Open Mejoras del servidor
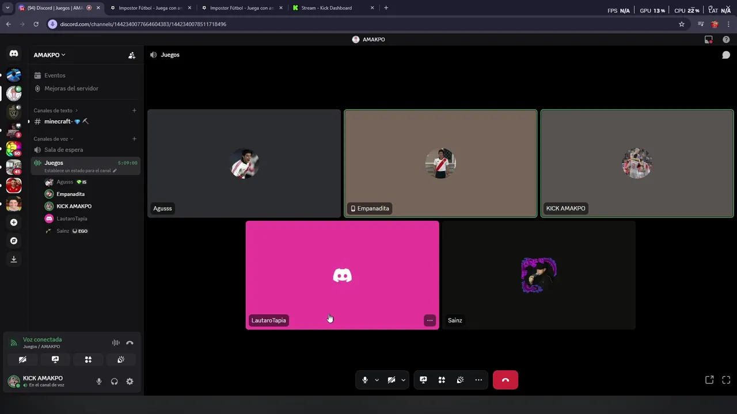The image size is (737, 414). click(x=86, y=89)
